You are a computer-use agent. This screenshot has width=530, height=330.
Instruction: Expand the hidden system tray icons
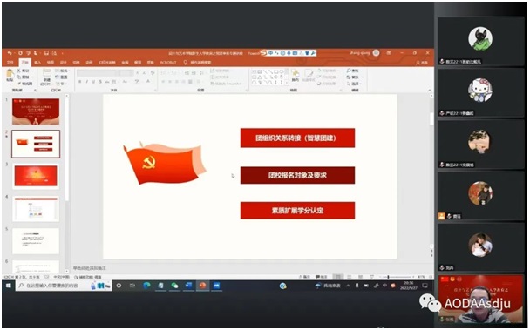(348, 286)
